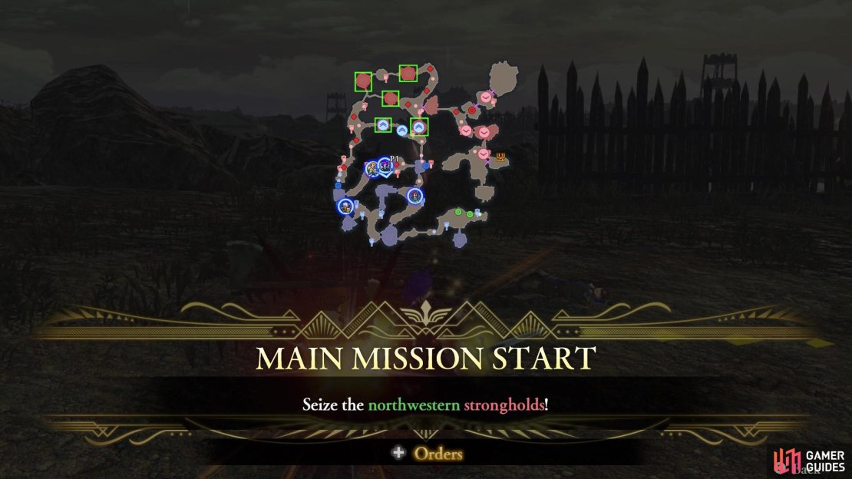This screenshot has width=852, height=479.
Task: Select the blonde ally portrait beside P1
Action: click(x=372, y=169)
